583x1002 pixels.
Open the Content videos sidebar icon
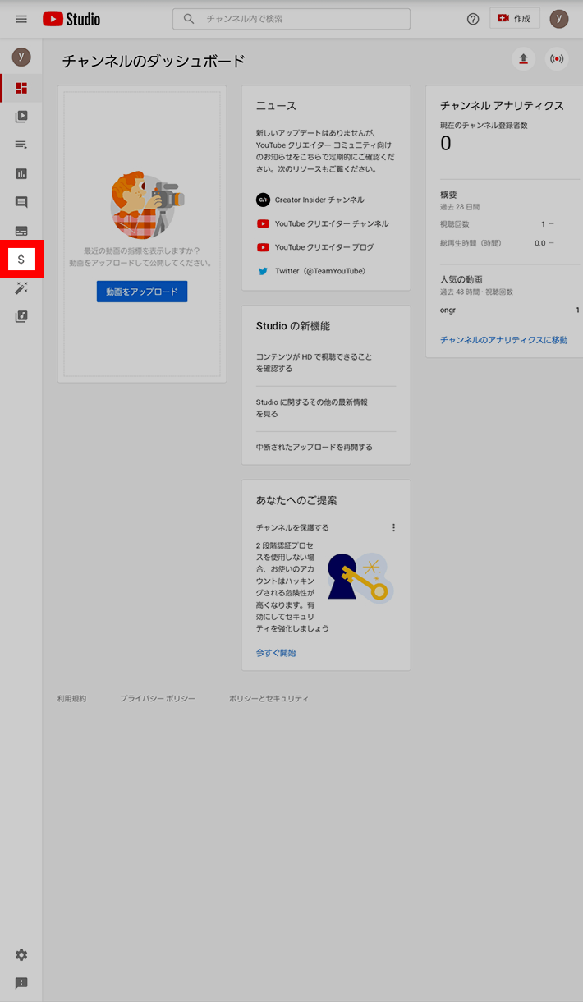(x=21, y=117)
